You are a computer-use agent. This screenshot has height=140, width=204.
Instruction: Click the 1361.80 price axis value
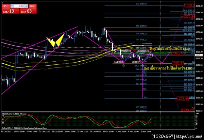point(199,26)
